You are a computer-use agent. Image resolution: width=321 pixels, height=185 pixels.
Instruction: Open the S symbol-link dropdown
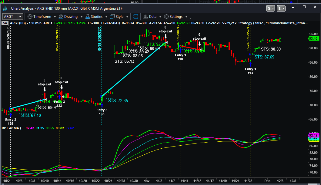tap(270, 8)
